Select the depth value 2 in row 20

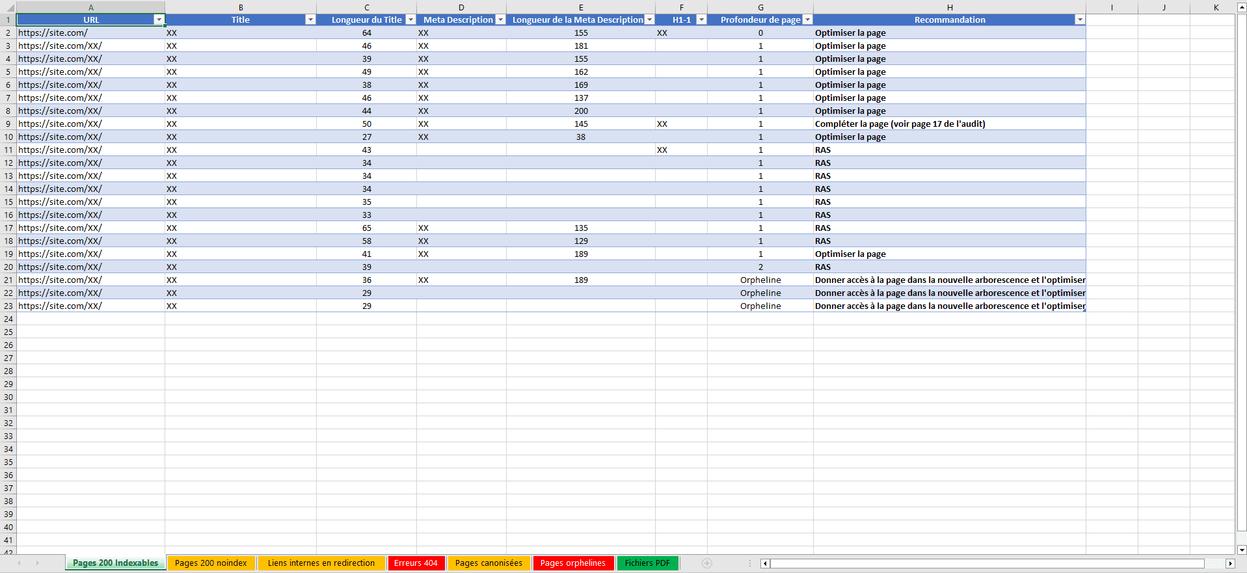pyautogui.click(x=760, y=267)
